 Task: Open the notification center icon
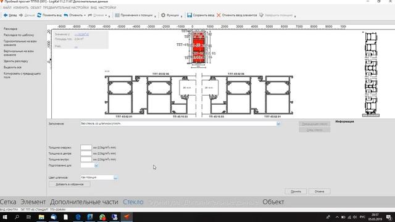tap(389, 217)
